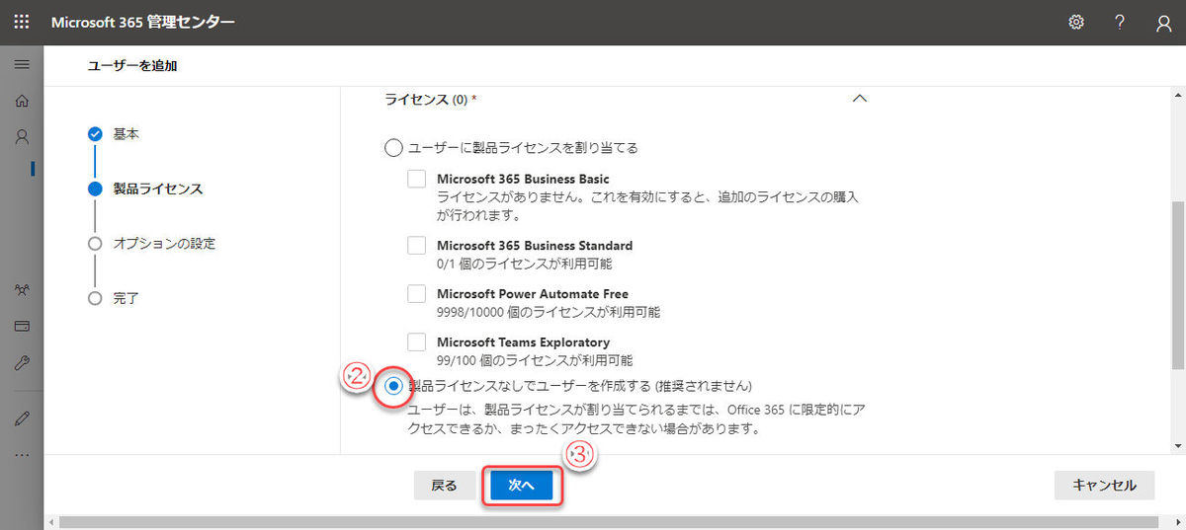This screenshot has height=530, width=1186.
Task: Open the settings gear in header
Action: [1076, 22]
